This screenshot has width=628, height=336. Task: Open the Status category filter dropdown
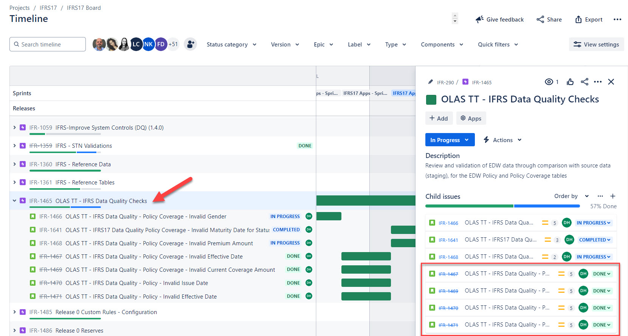pyautogui.click(x=231, y=44)
